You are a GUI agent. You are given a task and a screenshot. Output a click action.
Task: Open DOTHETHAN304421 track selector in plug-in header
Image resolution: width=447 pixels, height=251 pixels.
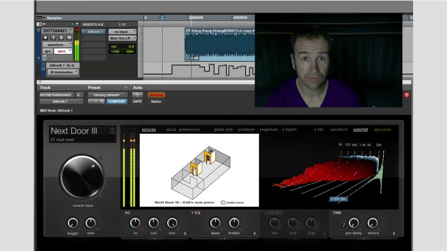[x=57, y=95]
